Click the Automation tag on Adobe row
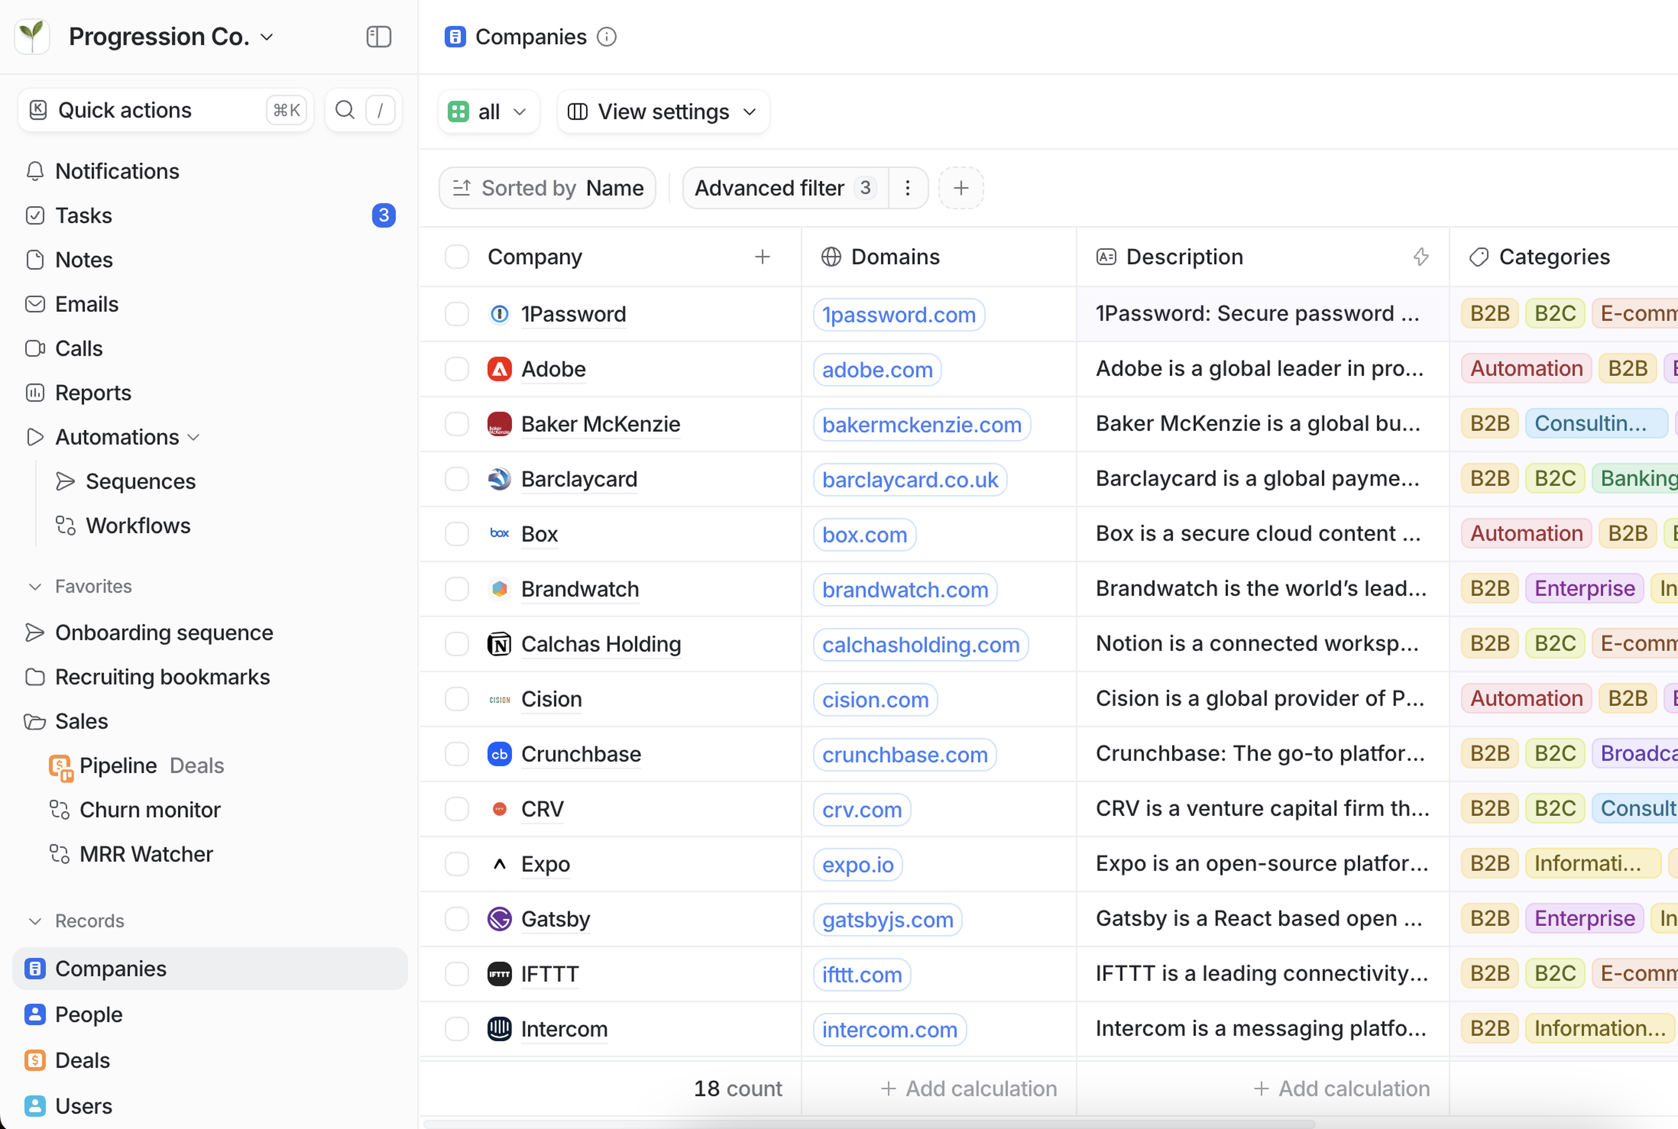 click(1525, 369)
